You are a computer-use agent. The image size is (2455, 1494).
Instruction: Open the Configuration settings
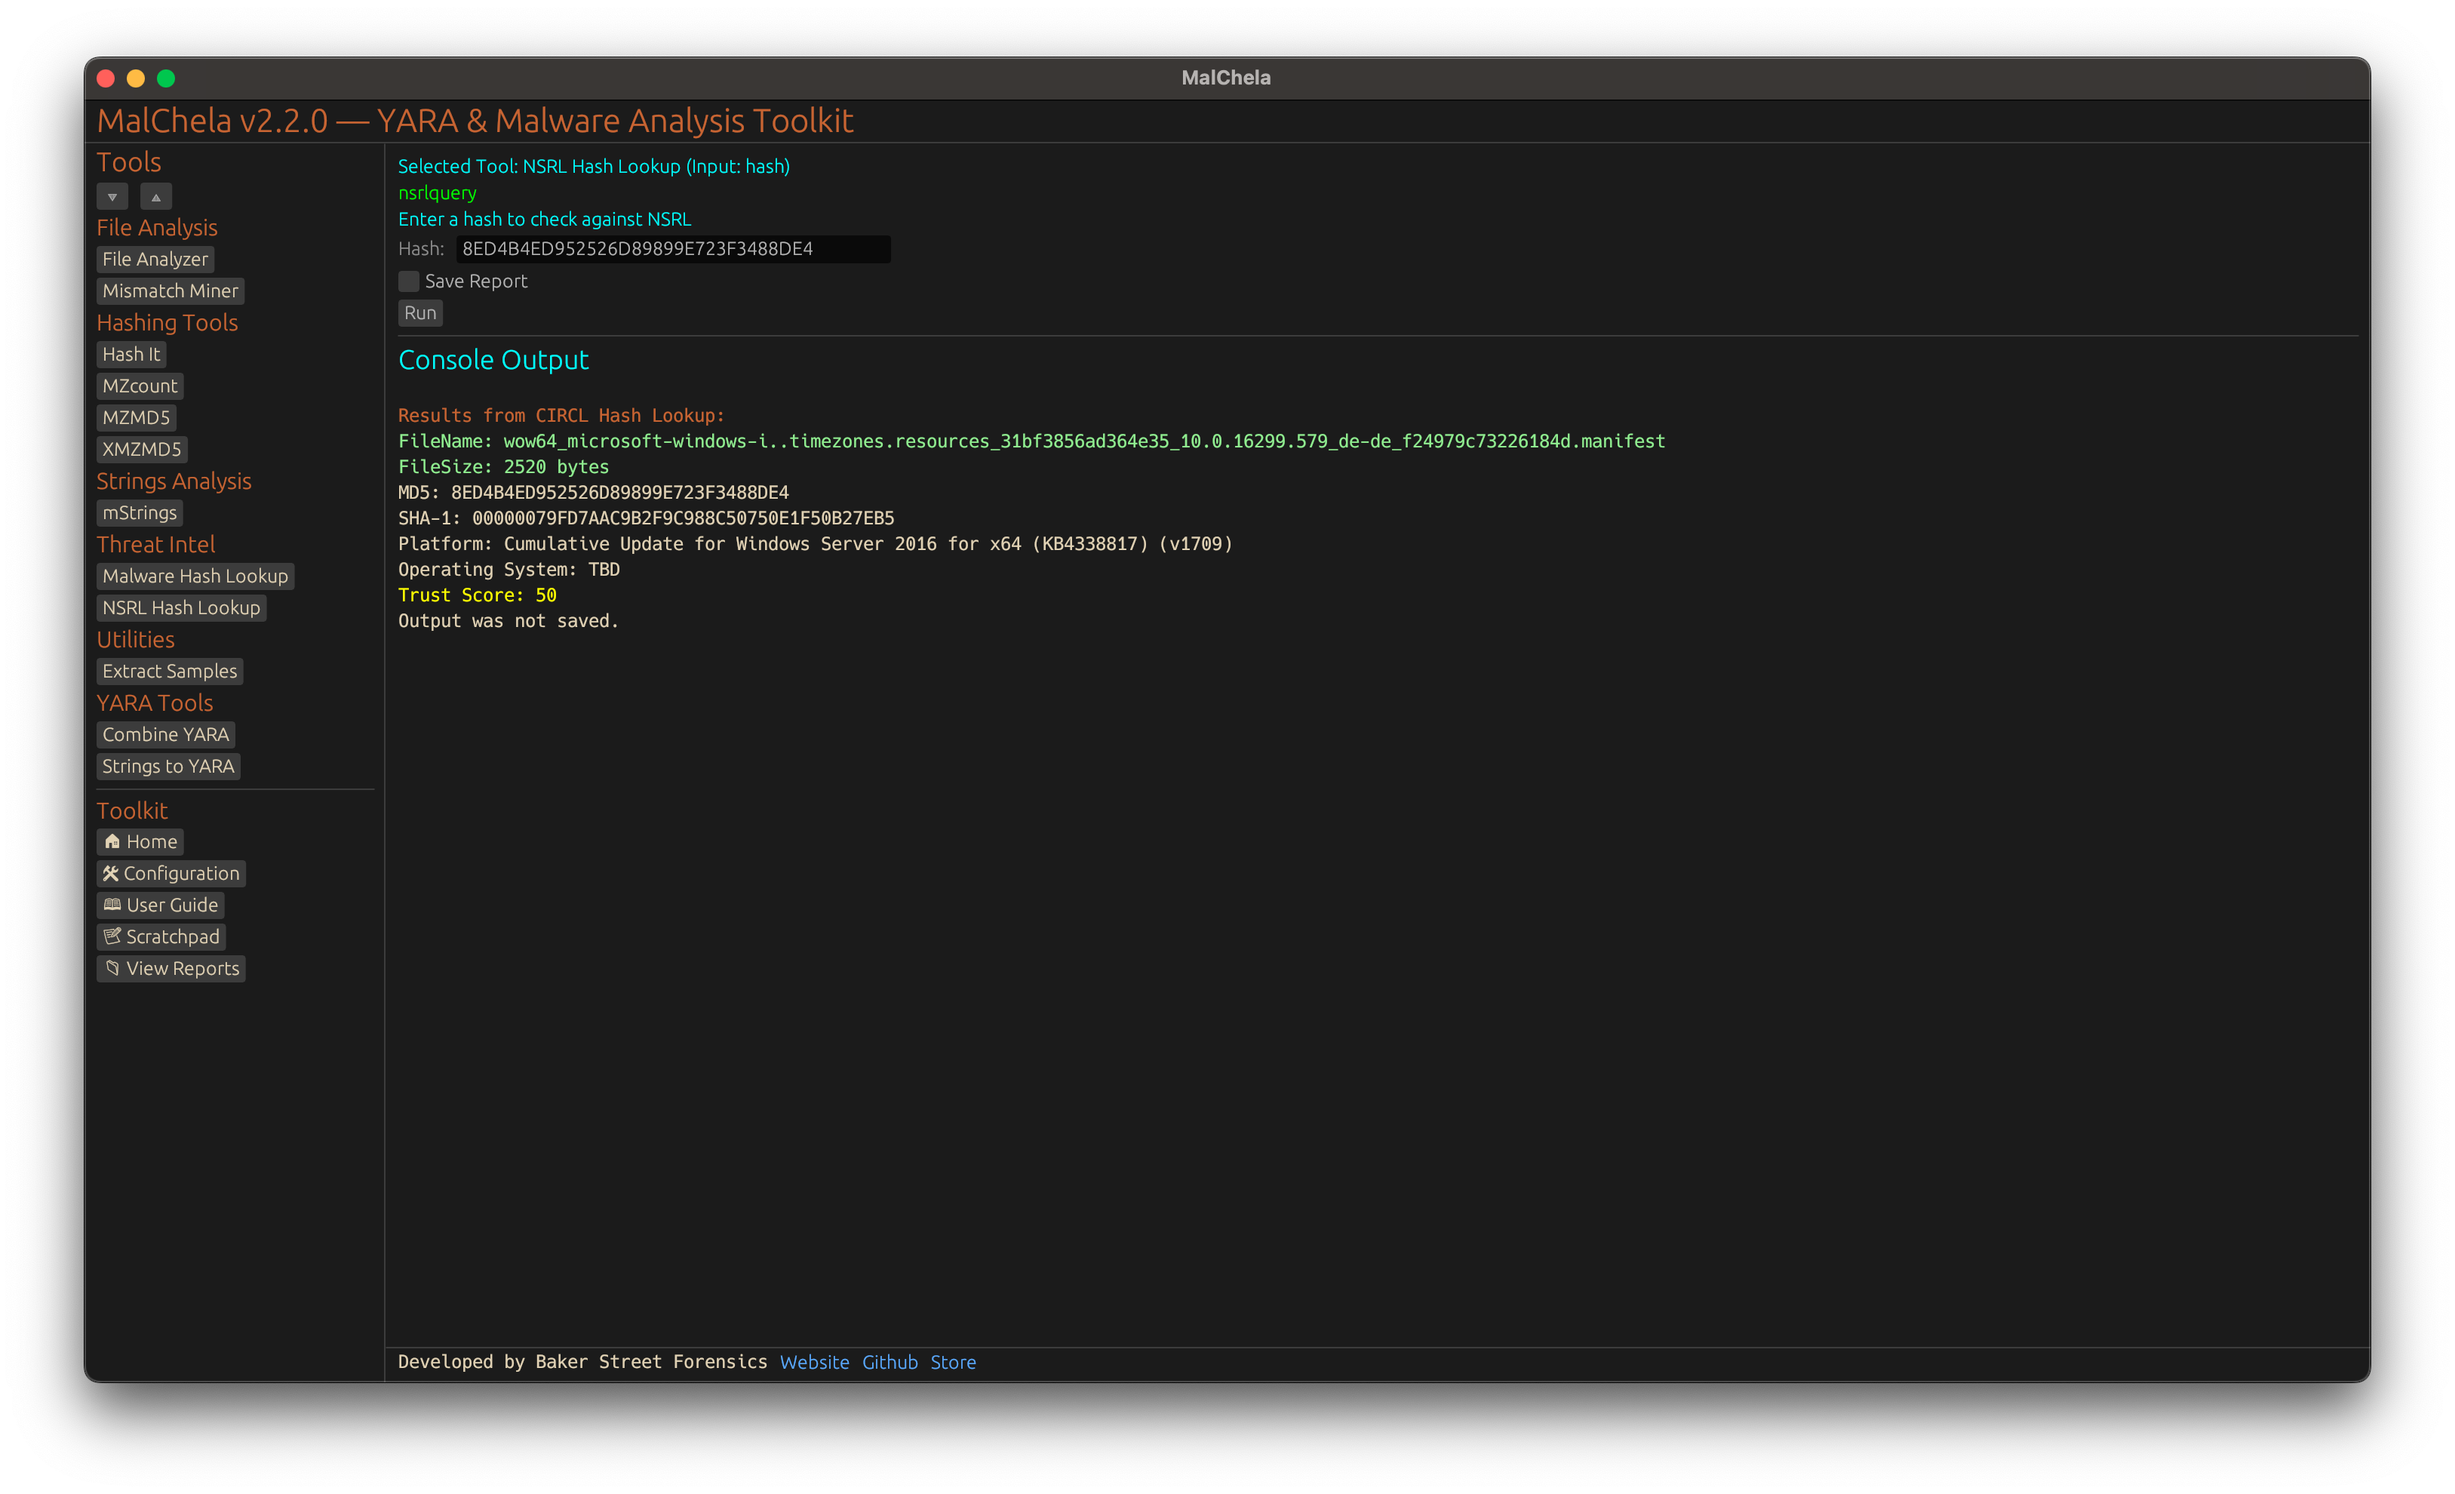171,873
